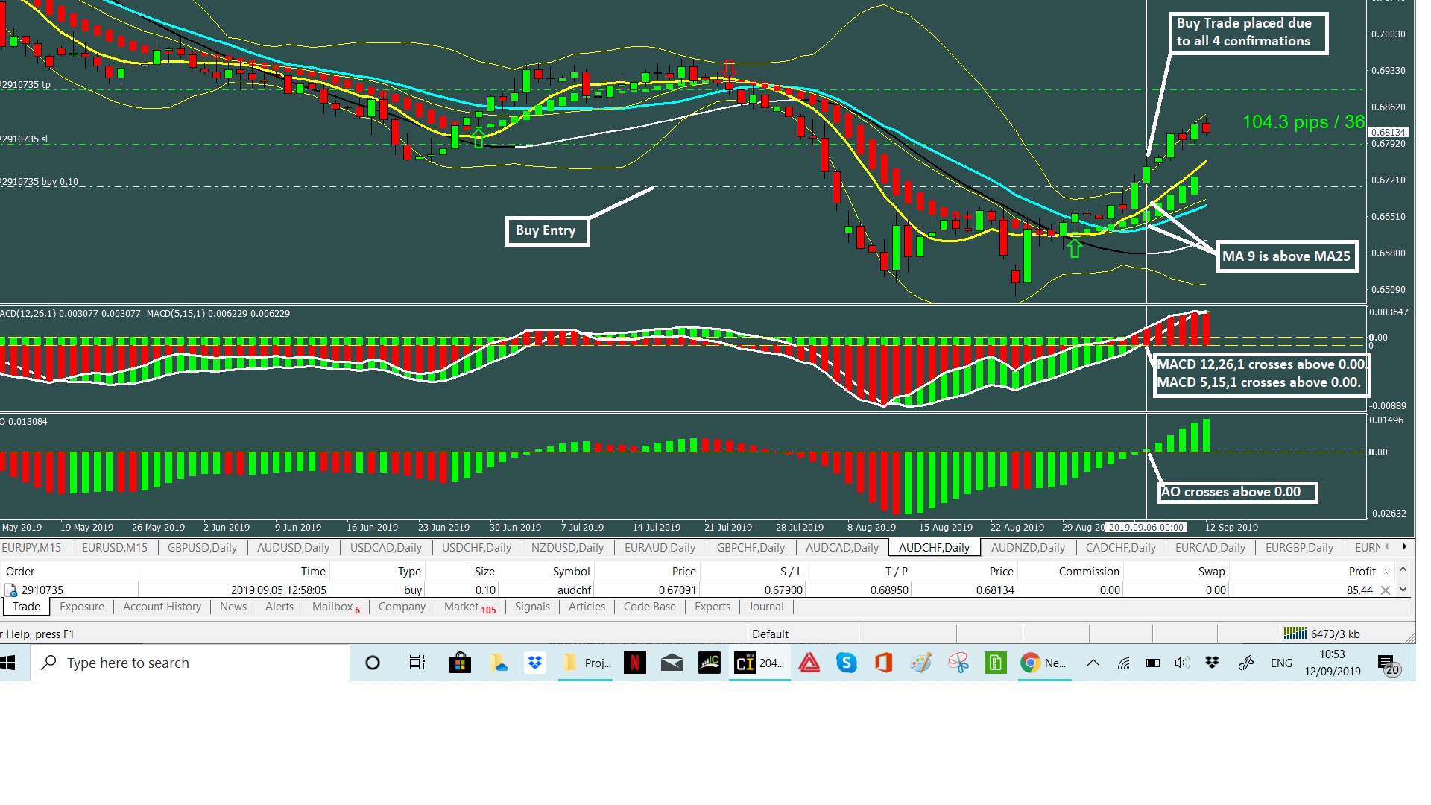Open USDCAD,Daily chart tab
1431x805 pixels.
tap(386, 548)
